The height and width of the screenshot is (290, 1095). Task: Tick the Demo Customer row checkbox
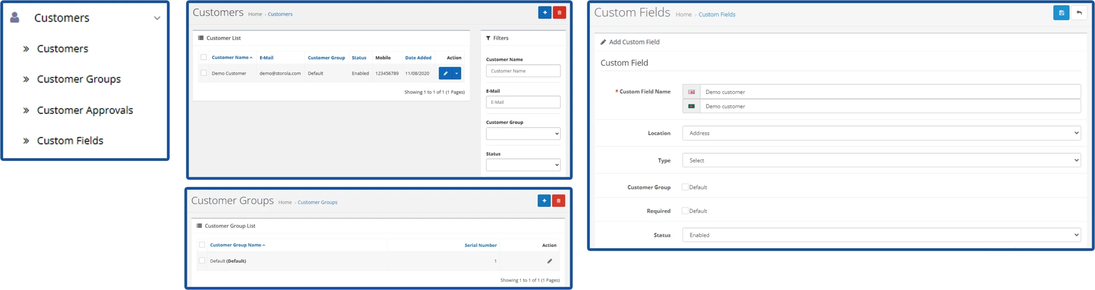pos(204,73)
